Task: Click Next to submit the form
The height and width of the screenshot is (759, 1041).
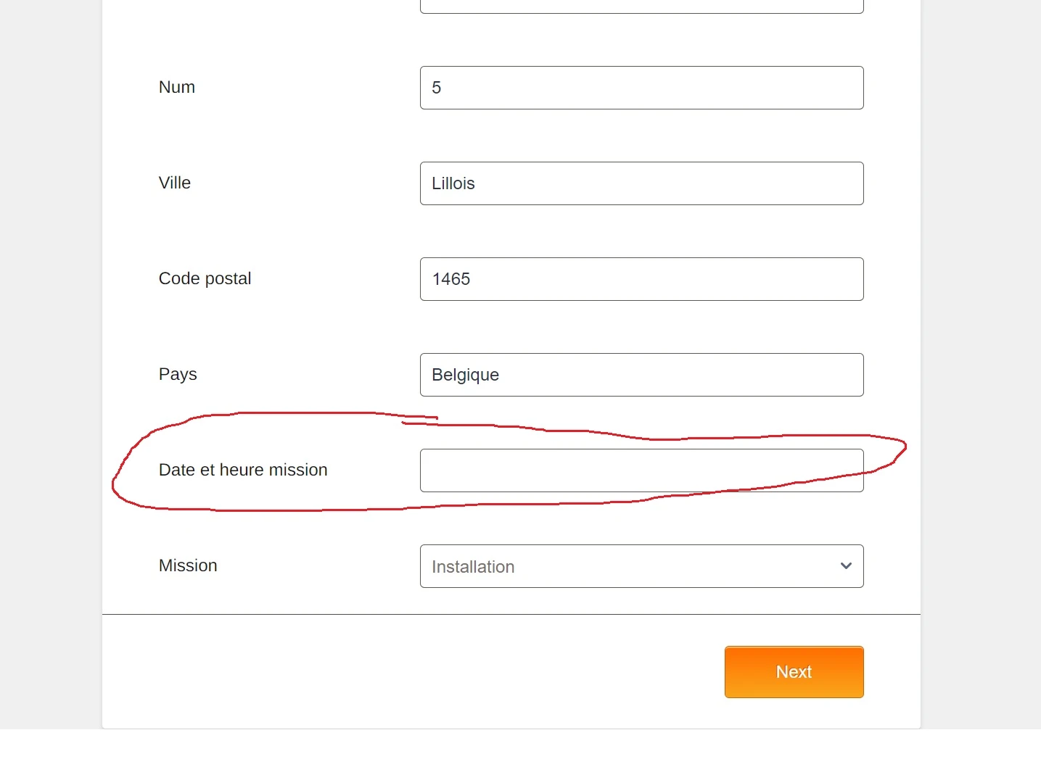Action: [794, 672]
